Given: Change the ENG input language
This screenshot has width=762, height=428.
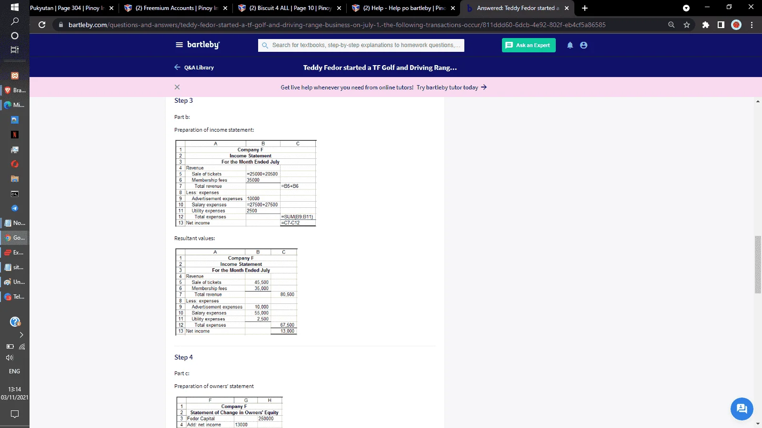Looking at the screenshot, I should (15, 371).
